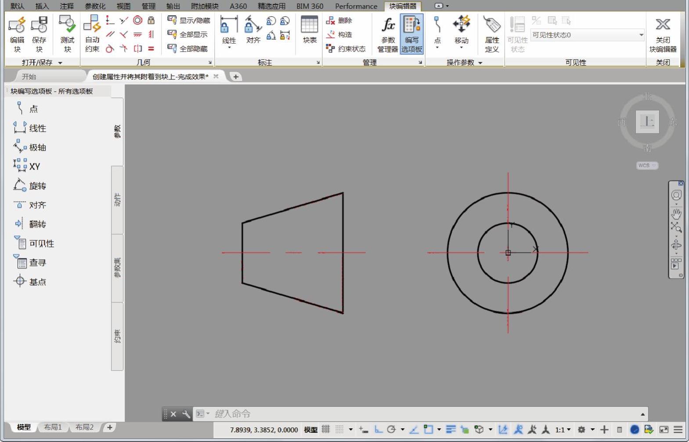
Task: Switch to the 布局1 layout tab
Action: click(53, 427)
